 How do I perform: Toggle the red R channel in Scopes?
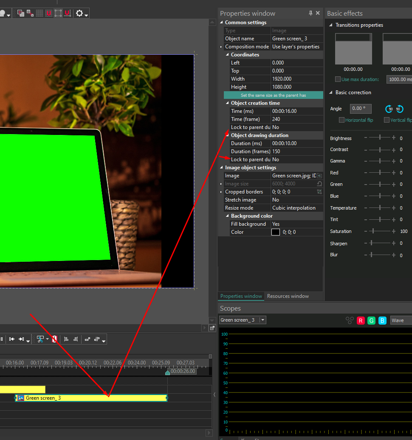click(361, 320)
